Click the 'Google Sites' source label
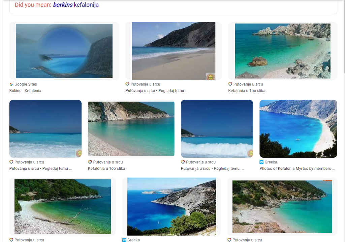The height and width of the screenshot is (242, 345). click(26, 84)
